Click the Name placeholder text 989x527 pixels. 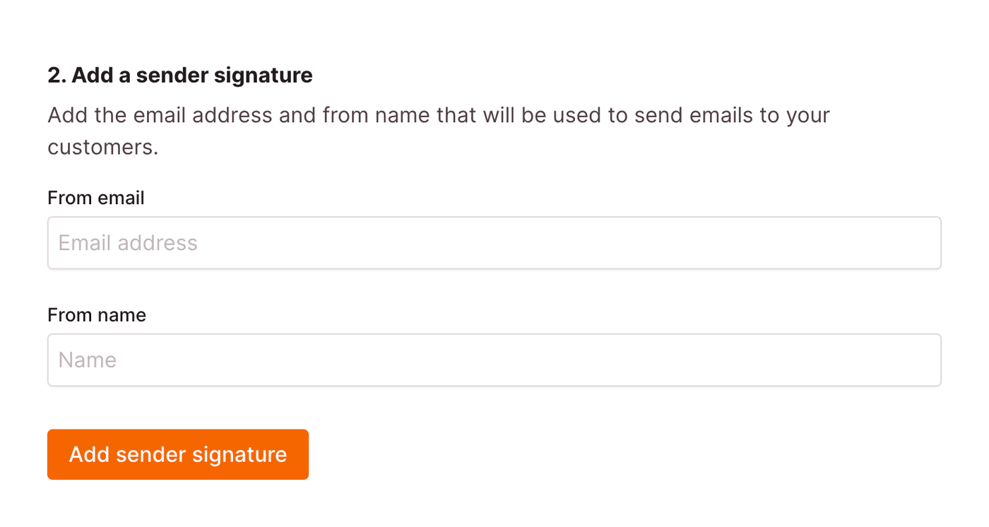[x=88, y=360]
